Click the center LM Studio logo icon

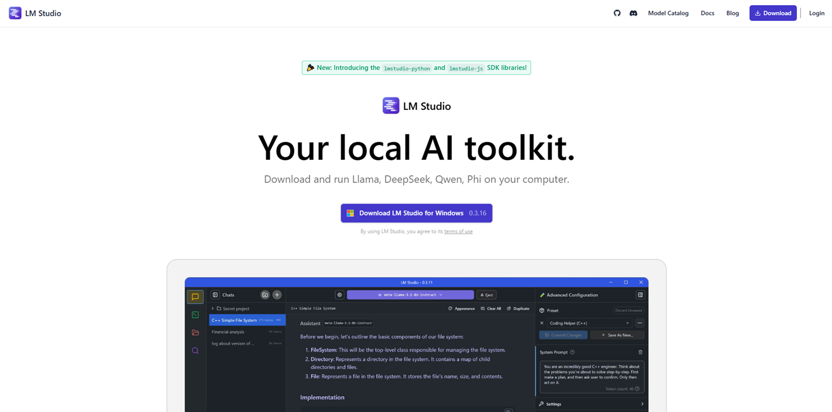(391, 105)
